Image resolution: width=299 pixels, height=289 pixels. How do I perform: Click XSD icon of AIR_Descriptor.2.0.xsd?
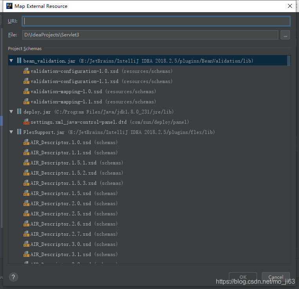coord(26,203)
